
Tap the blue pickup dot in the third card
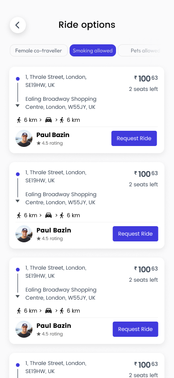[x=17, y=270]
